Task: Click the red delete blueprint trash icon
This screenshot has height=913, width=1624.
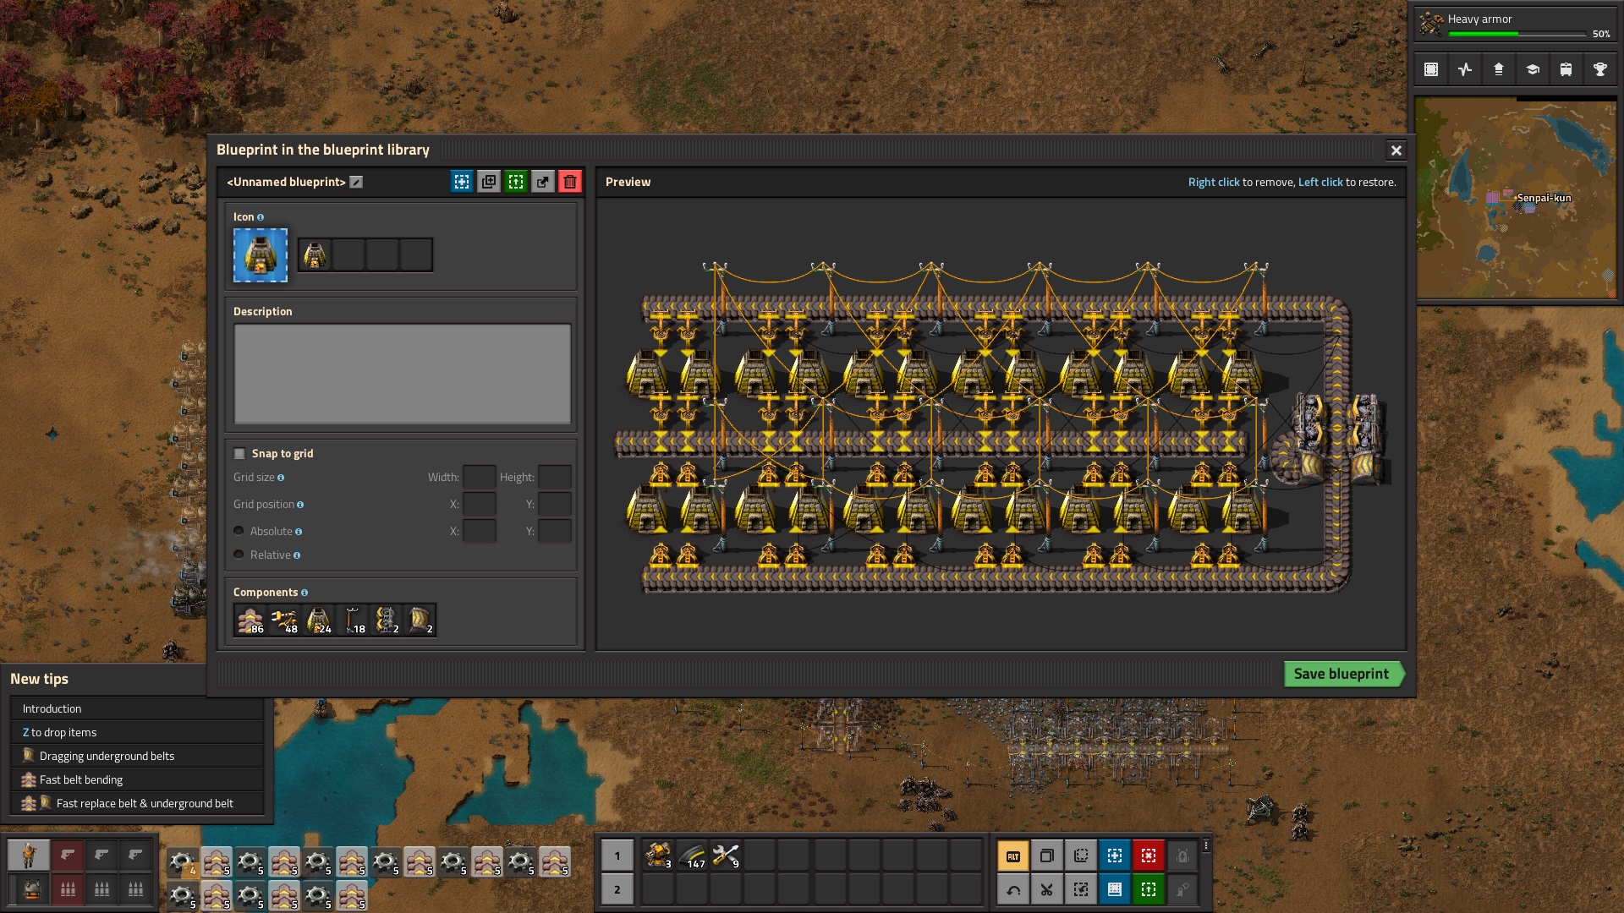Action: 570,182
